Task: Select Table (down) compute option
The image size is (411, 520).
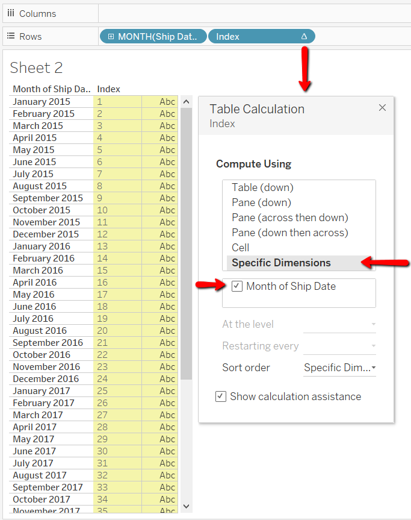Action: (262, 187)
